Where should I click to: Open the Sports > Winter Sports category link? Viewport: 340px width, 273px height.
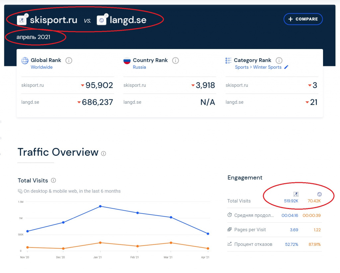[x=258, y=67]
